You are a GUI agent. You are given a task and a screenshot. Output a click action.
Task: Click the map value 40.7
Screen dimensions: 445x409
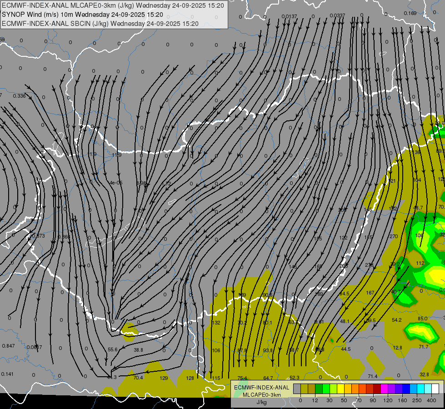396,292
